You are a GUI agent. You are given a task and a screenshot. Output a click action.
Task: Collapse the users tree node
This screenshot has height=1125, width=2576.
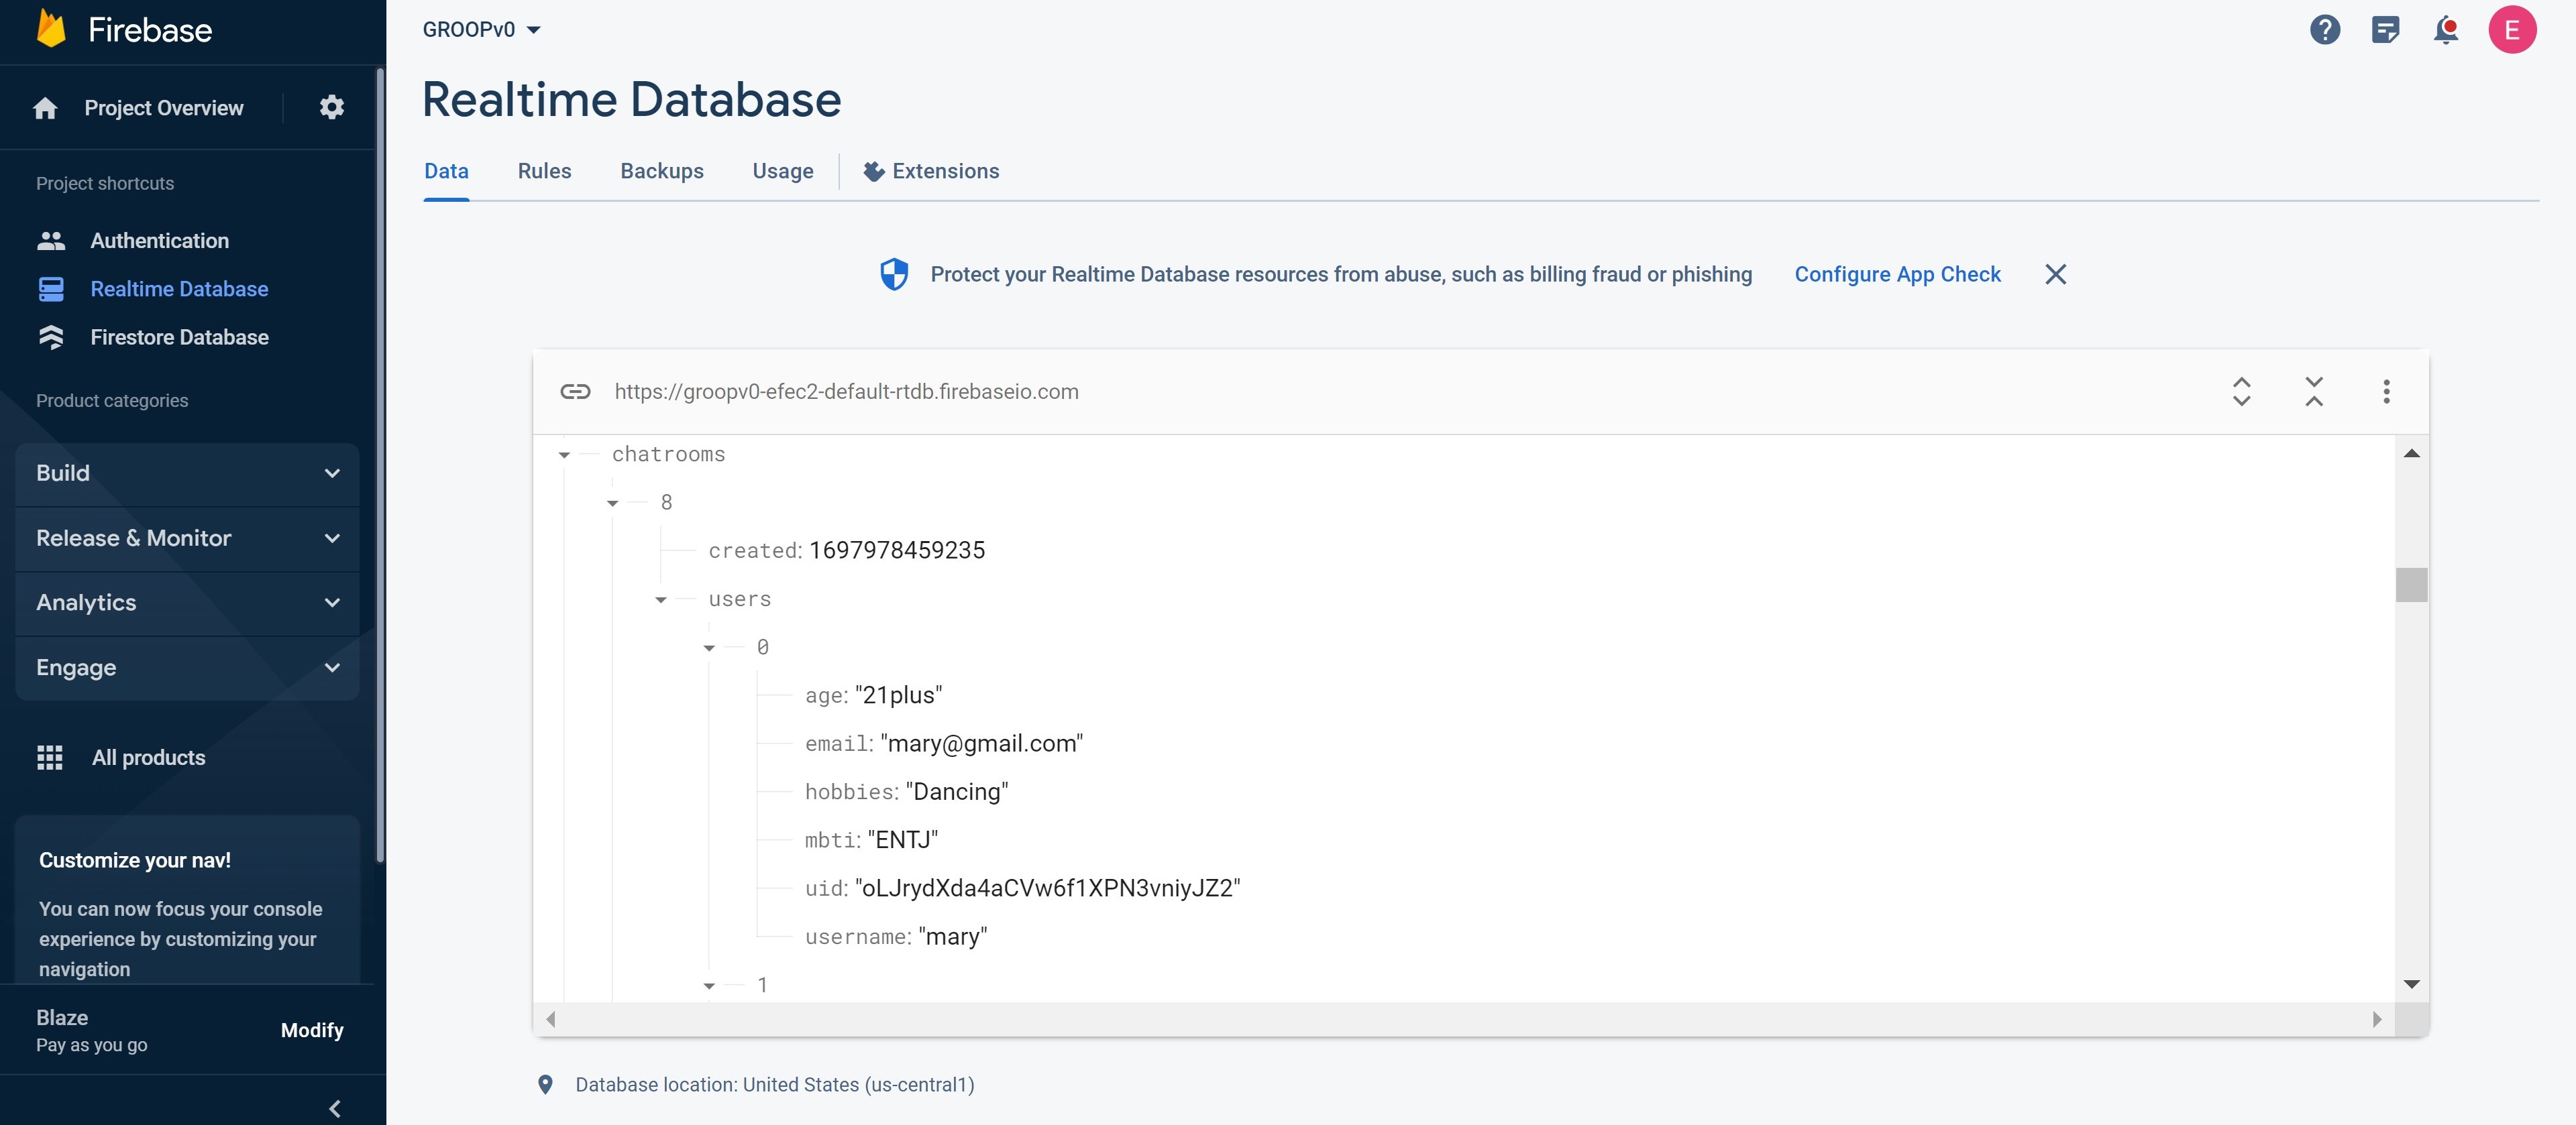tap(661, 601)
